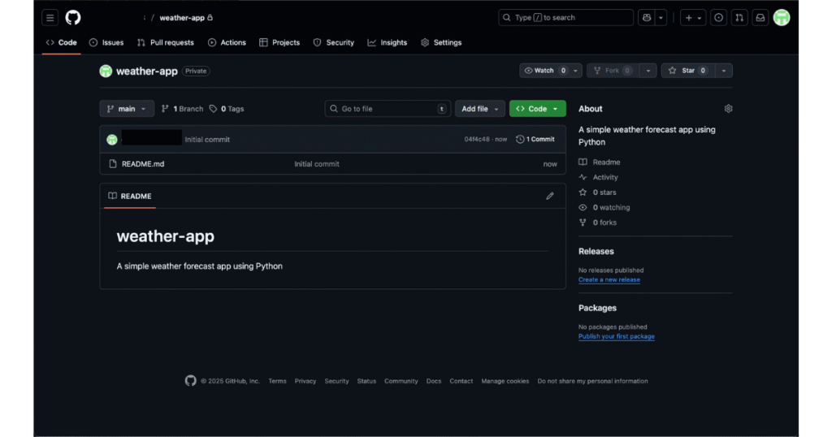The height and width of the screenshot is (437, 832).
Task: Watch the weather-app repository
Action: pyautogui.click(x=544, y=71)
